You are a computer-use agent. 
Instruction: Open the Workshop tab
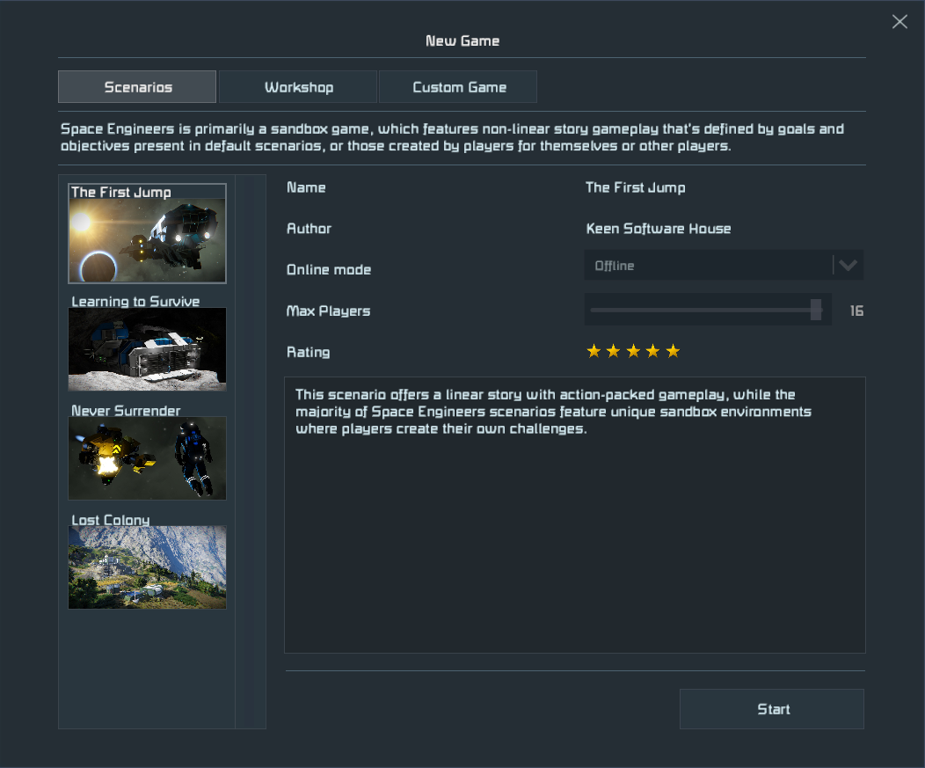pyautogui.click(x=298, y=87)
